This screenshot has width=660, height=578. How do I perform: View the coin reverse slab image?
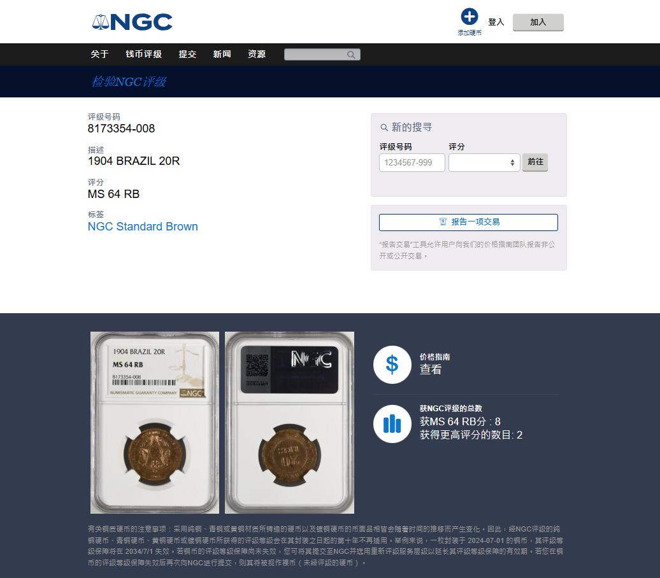[290, 423]
